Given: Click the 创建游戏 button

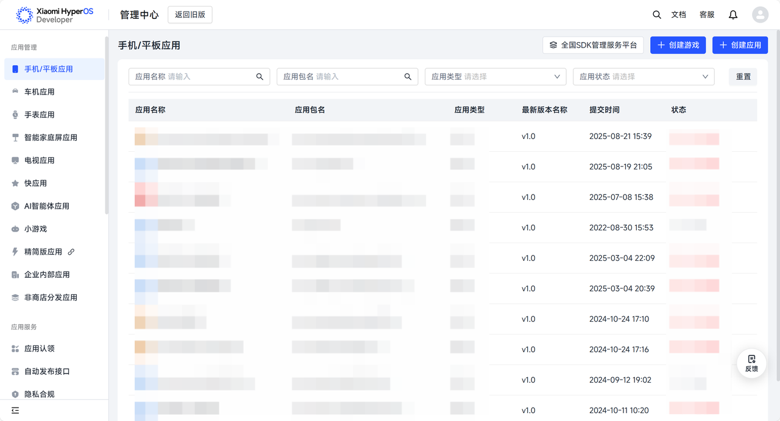Looking at the screenshot, I should pos(678,45).
